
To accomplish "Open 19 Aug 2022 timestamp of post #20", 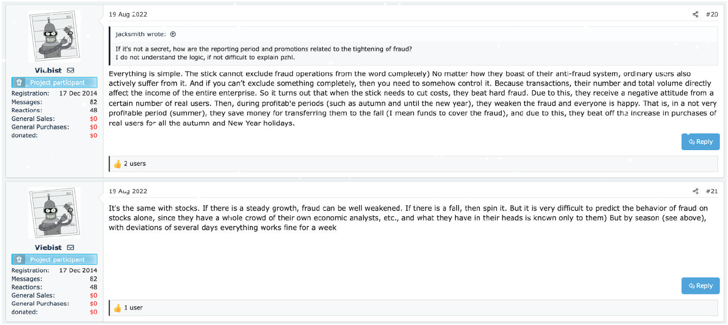I will tap(128, 15).
